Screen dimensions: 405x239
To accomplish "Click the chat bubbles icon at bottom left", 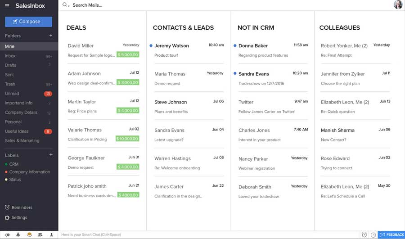I will pyautogui.click(x=7, y=234).
